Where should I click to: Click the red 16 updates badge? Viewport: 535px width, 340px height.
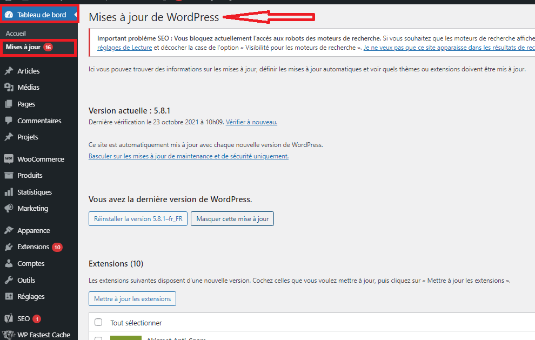[48, 48]
